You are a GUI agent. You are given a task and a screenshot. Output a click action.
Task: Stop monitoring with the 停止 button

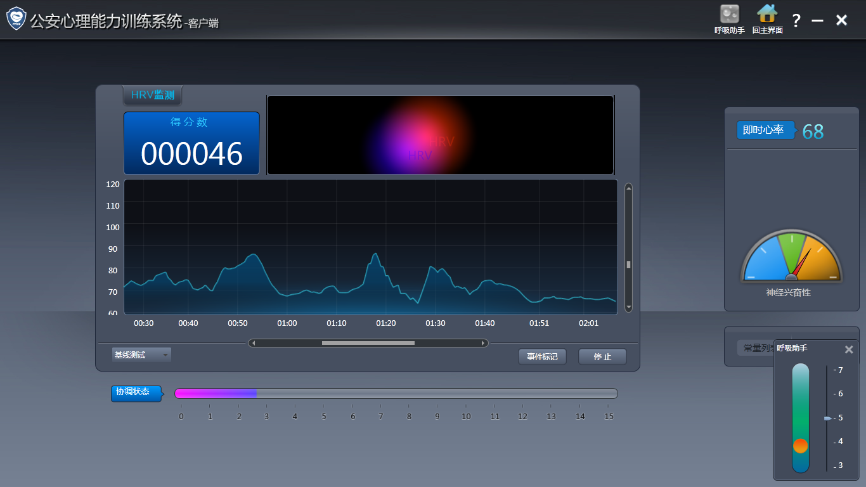click(x=602, y=357)
